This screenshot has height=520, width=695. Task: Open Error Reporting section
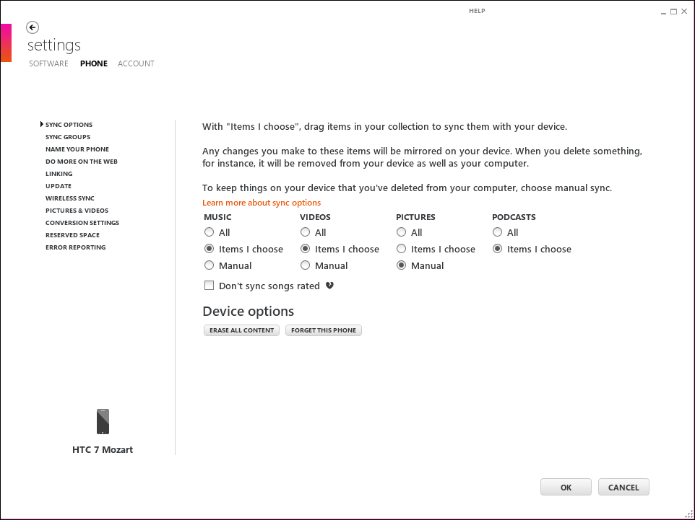coord(76,247)
